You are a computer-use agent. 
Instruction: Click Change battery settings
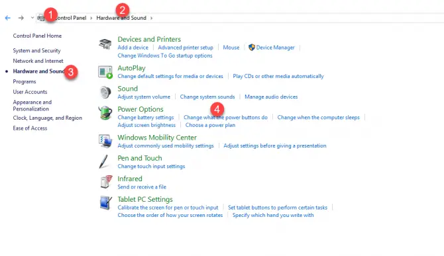(146, 118)
